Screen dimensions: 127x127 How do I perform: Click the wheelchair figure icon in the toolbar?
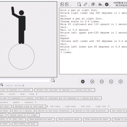pos(100,5)
